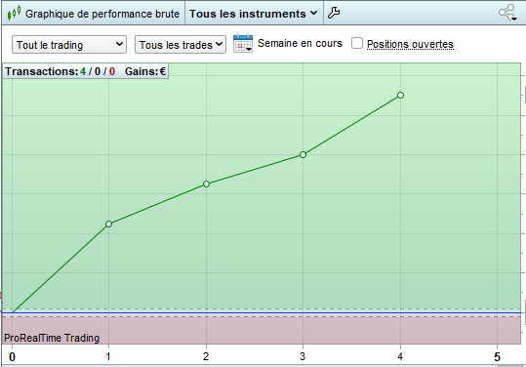Click x-axis label 5
The height and width of the screenshot is (367, 526).
[x=497, y=357]
